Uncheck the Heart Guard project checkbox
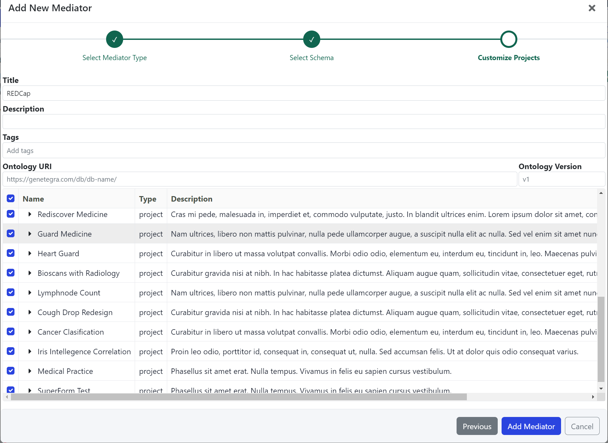The image size is (608, 443). [x=11, y=253]
